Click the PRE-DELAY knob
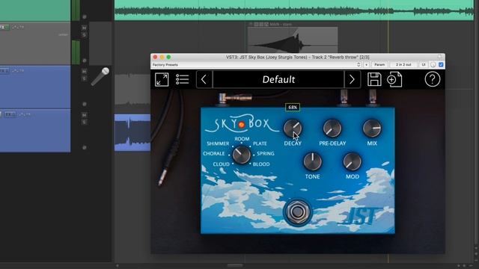The height and width of the screenshot is (269, 479). (332, 129)
